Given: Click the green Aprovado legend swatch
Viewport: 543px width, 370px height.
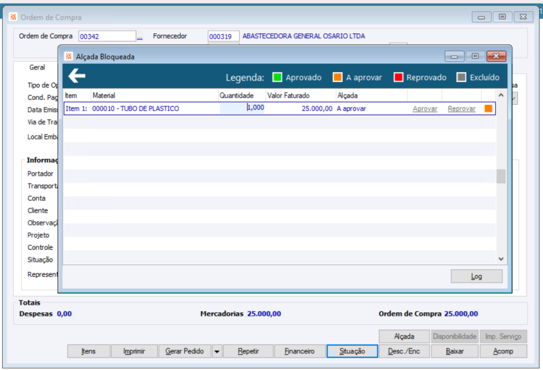Looking at the screenshot, I should [277, 77].
